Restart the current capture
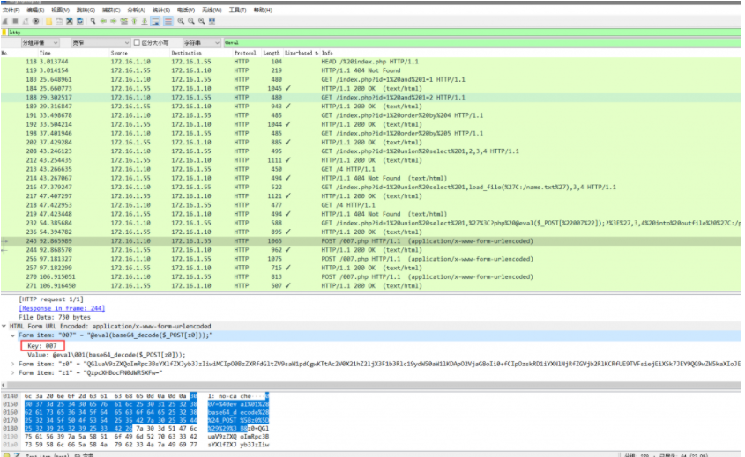The image size is (745, 457). (x=26, y=21)
